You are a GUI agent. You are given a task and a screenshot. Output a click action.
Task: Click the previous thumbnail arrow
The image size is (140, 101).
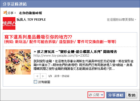pos(37,76)
